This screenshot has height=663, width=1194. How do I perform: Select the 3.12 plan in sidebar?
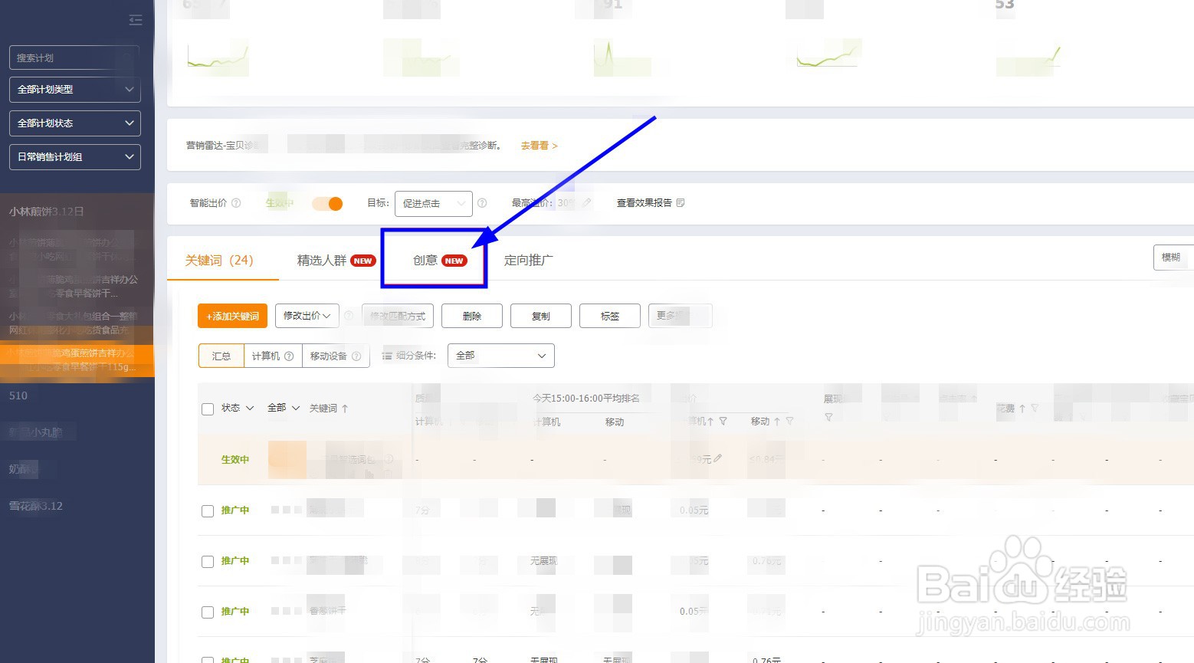point(36,506)
